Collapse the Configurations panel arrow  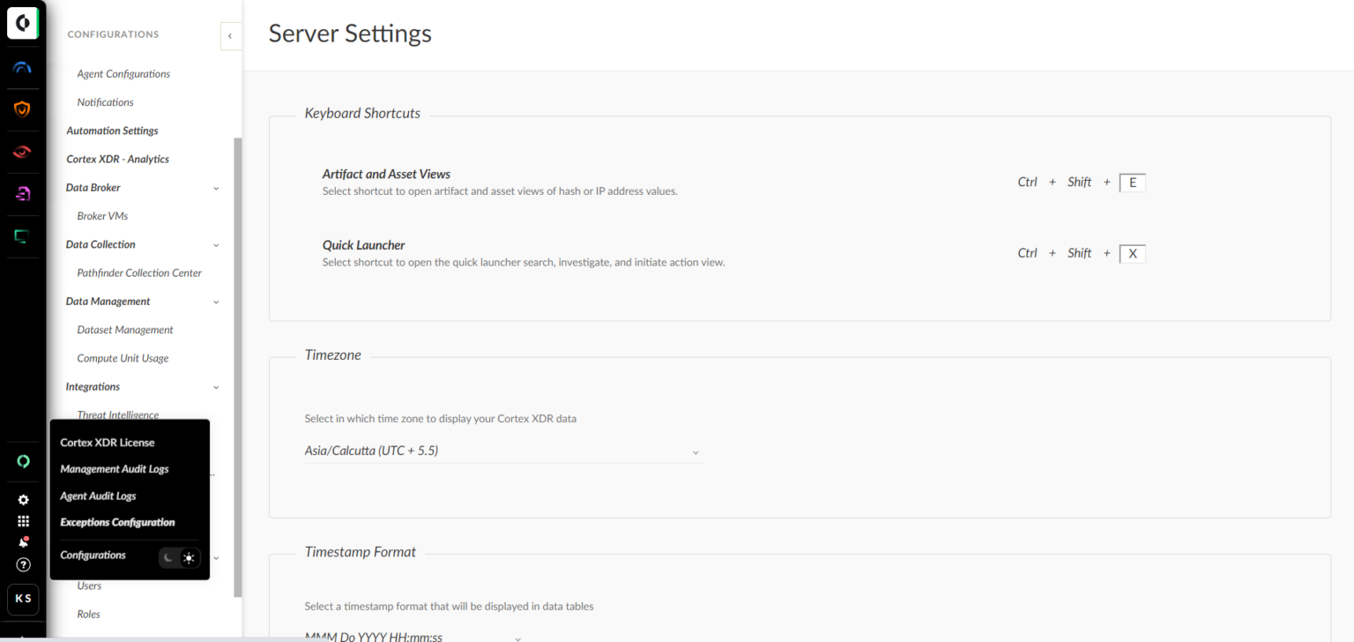230,36
